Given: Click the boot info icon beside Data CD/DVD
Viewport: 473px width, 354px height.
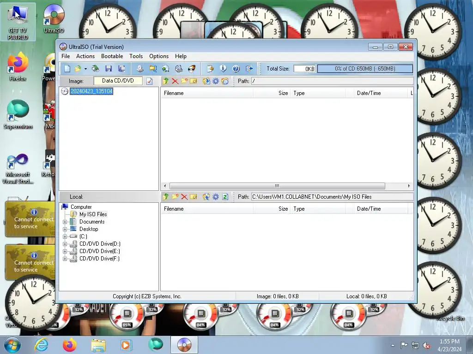Looking at the screenshot, I should 149,81.
